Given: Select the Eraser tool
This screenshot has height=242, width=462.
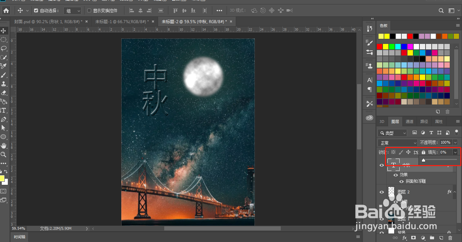Looking at the screenshot, I should (x=4, y=93).
